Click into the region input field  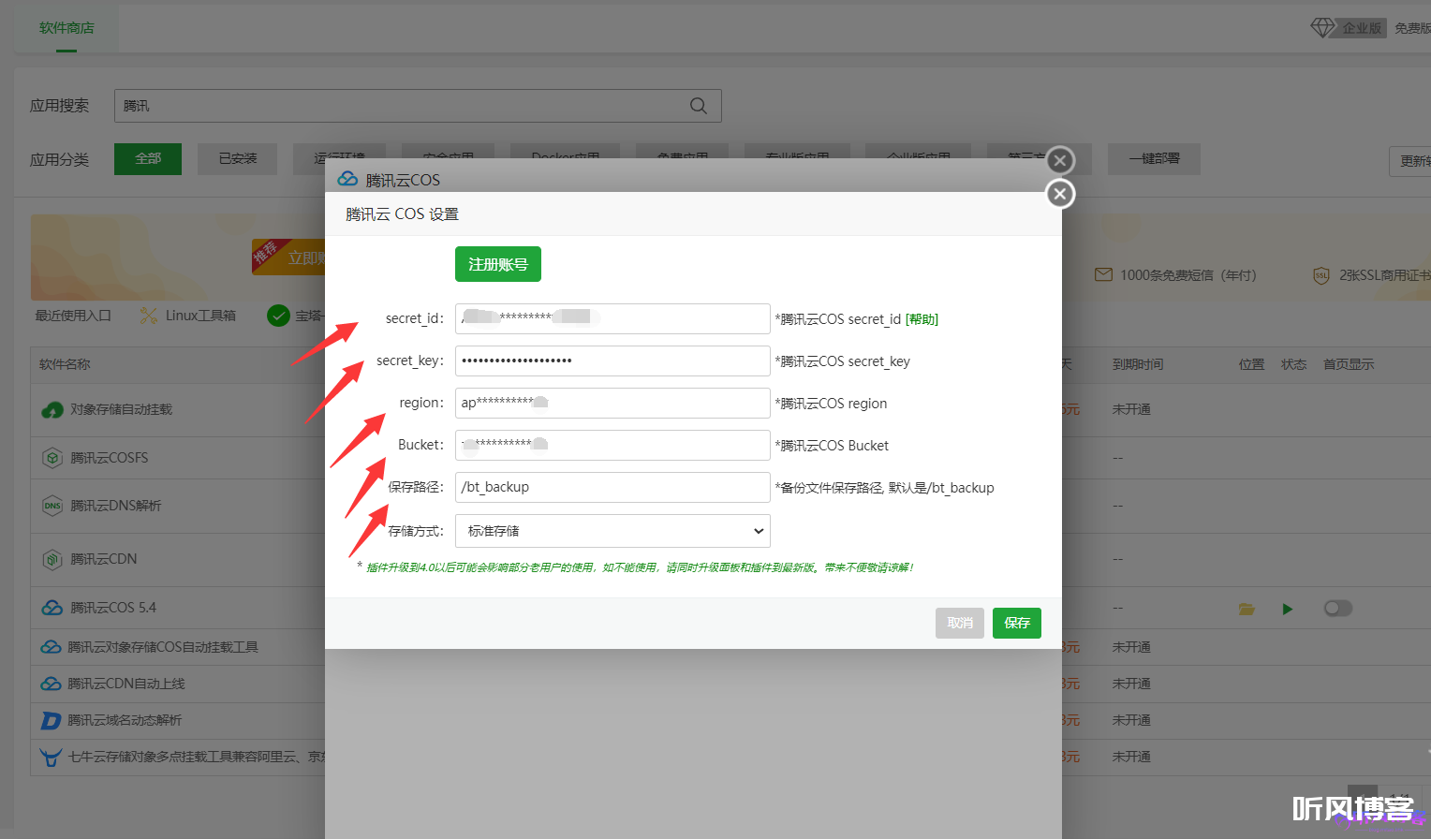[x=612, y=403]
